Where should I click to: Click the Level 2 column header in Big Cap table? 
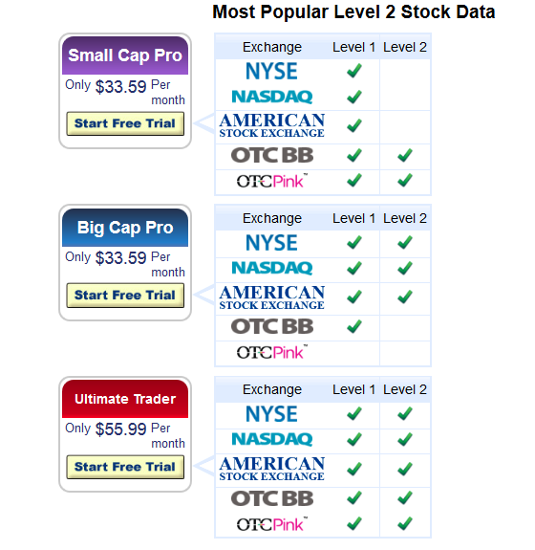click(x=405, y=218)
